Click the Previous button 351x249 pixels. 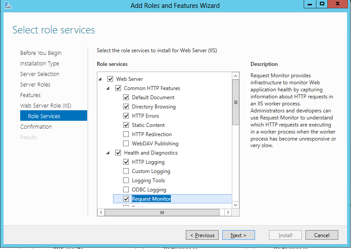pos(202,235)
